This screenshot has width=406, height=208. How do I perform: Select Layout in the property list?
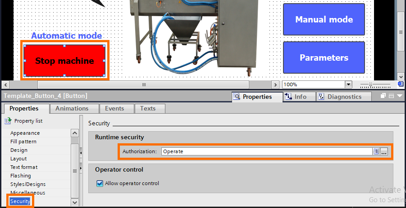[x=18, y=159]
